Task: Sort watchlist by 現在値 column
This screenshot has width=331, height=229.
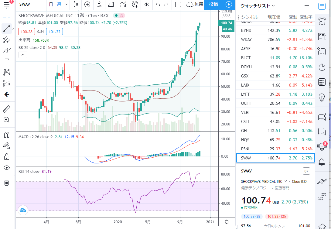Action: click(274, 17)
